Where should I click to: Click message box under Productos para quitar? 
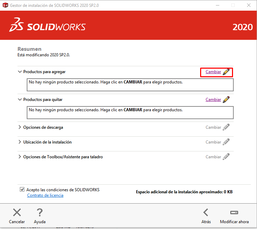point(130,113)
